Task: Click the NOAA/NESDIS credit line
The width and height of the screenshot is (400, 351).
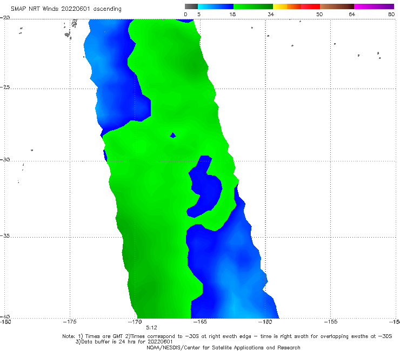Action: pos(223,348)
